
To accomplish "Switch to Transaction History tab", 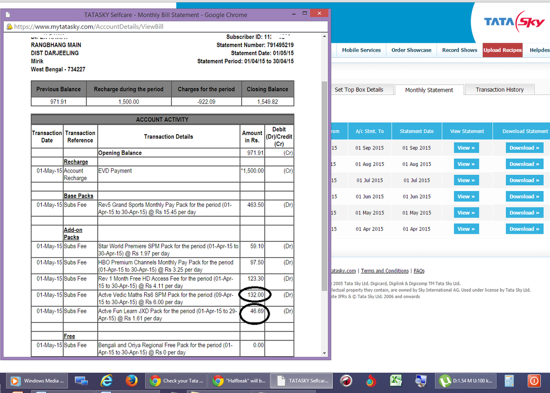I will coord(499,90).
